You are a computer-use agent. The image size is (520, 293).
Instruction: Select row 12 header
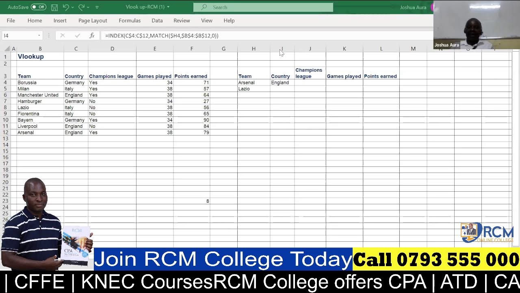[6, 133]
